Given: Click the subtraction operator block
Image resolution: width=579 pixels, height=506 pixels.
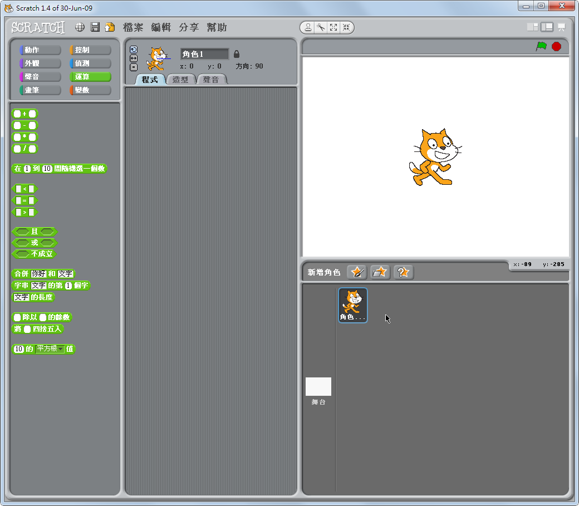Looking at the screenshot, I should [24, 126].
